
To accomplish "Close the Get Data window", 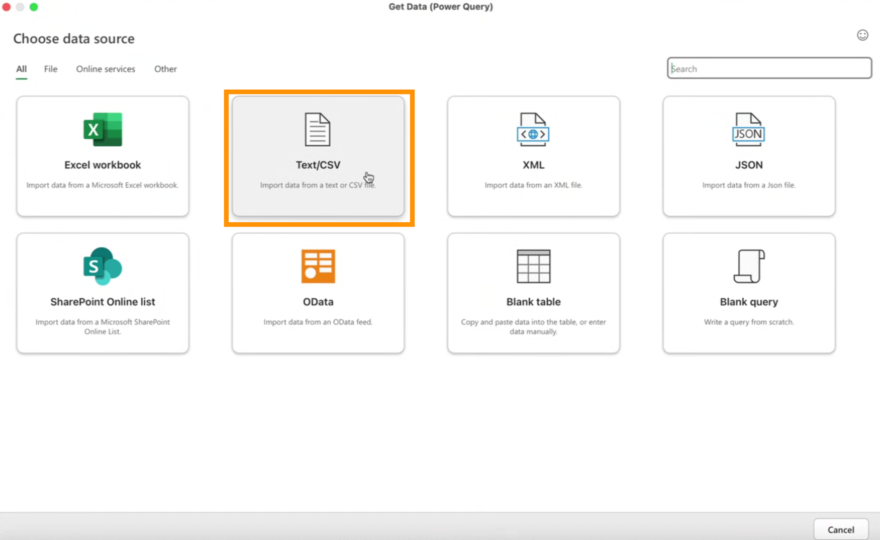I will coord(7,7).
